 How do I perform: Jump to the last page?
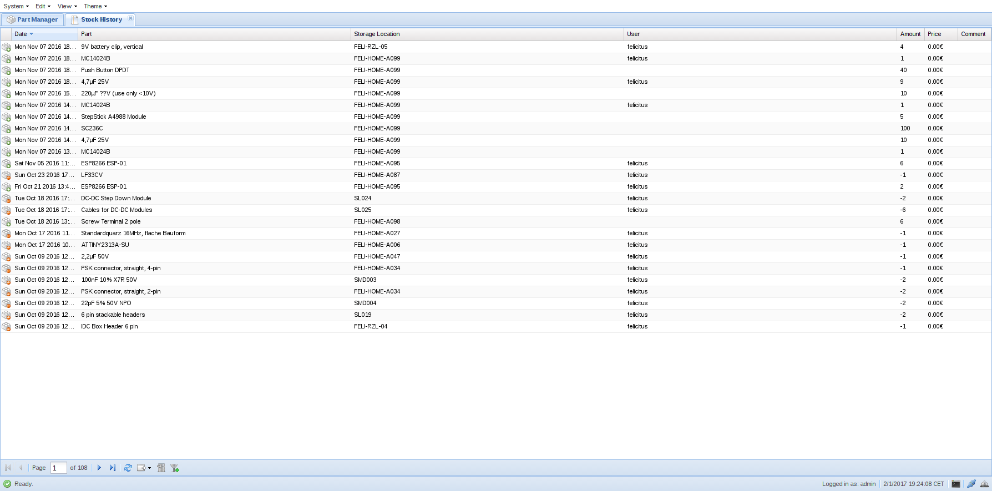(113, 468)
